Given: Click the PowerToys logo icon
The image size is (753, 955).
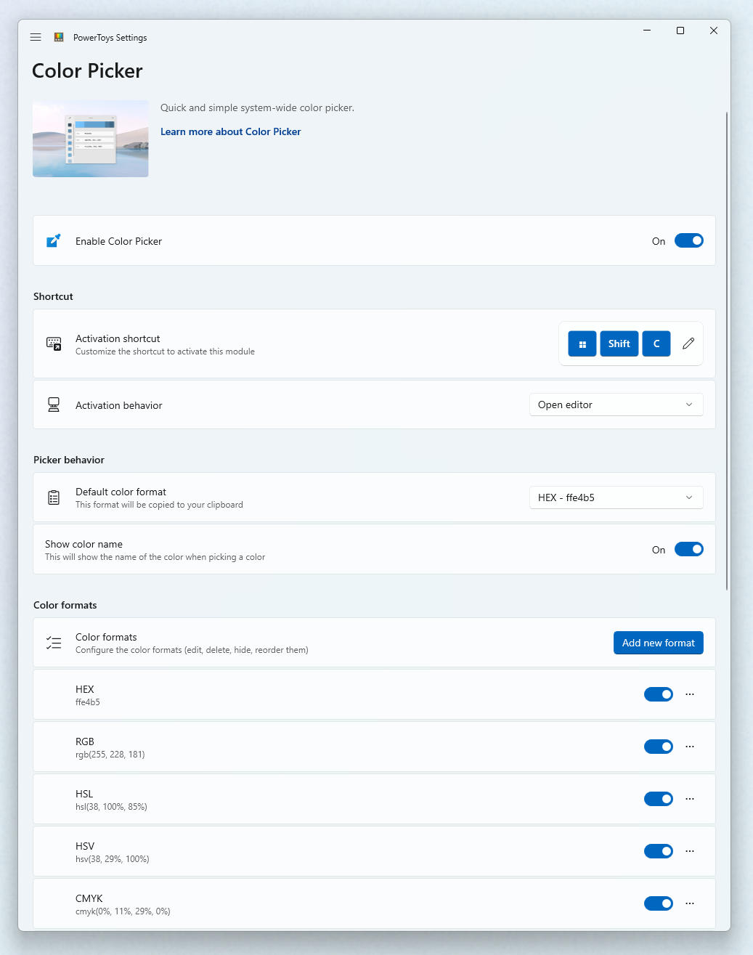Looking at the screenshot, I should [58, 36].
